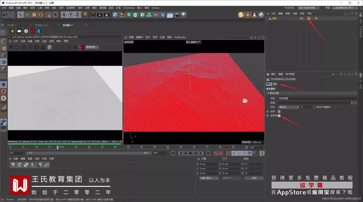Open the purple deformer capsule icon
Screen dimensions: 363x202
pyautogui.click(x=163, y=15)
